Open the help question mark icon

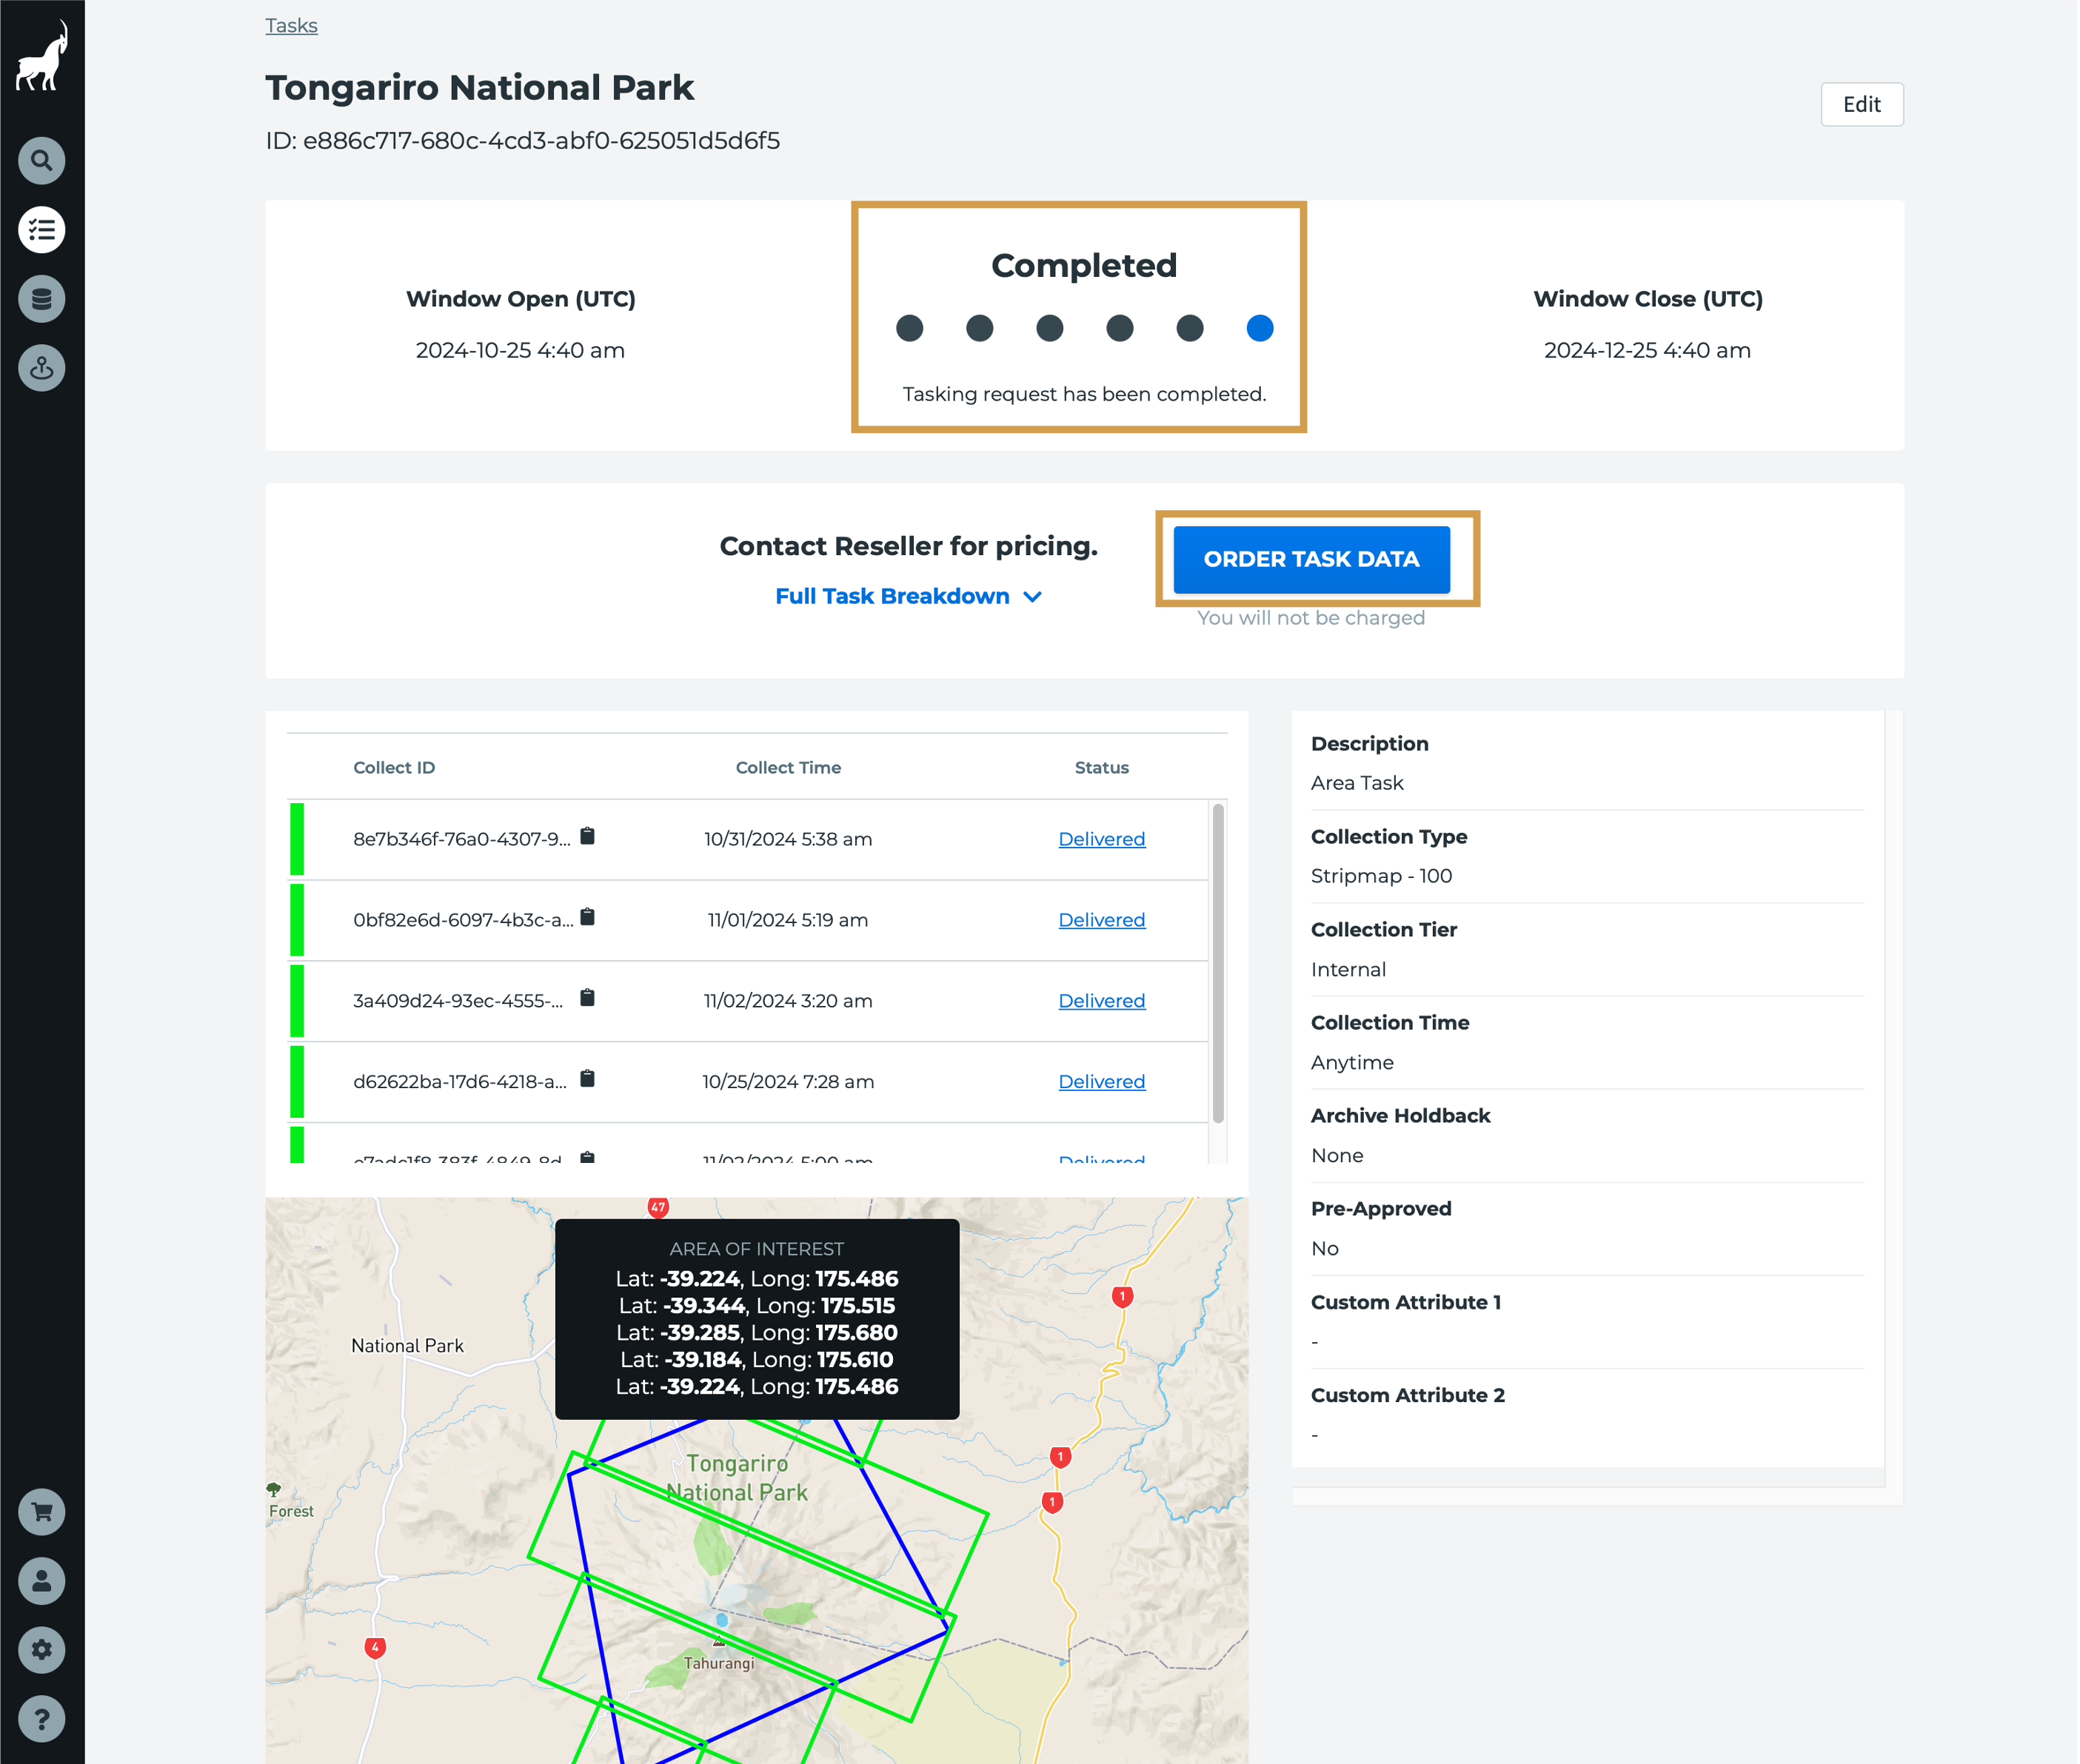pos(42,1719)
